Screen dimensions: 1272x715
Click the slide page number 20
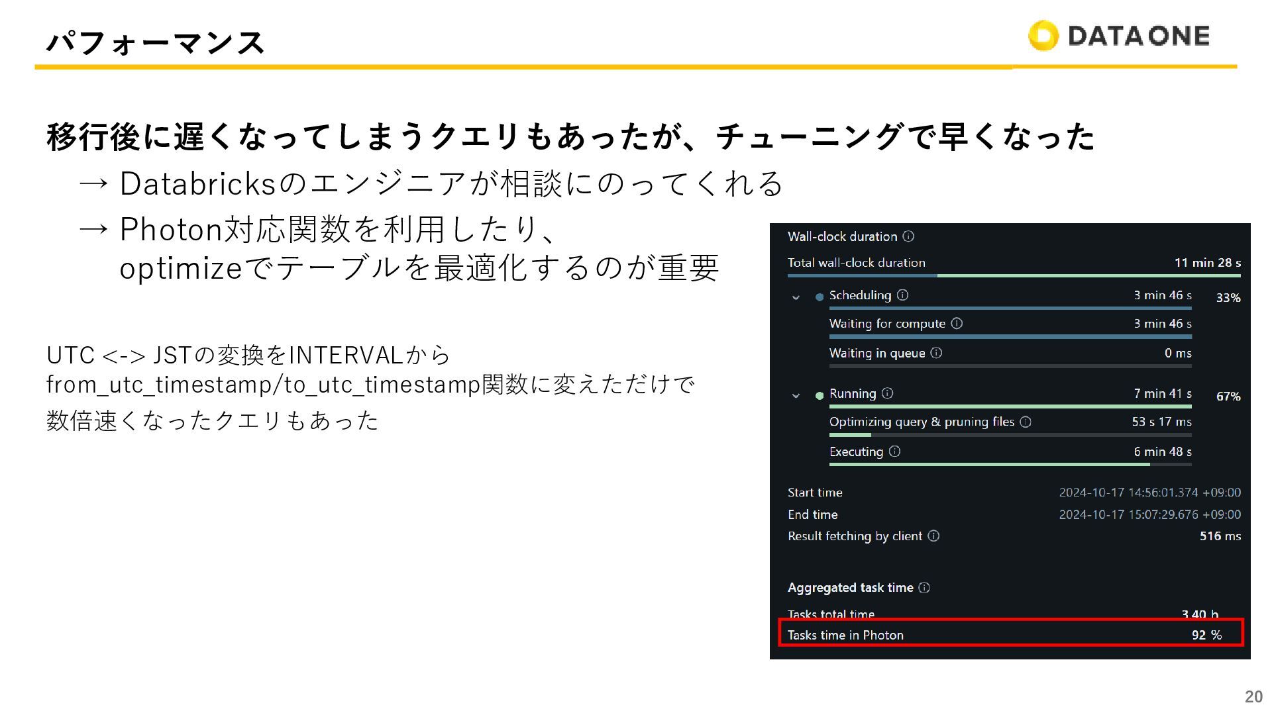(1254, 696)
